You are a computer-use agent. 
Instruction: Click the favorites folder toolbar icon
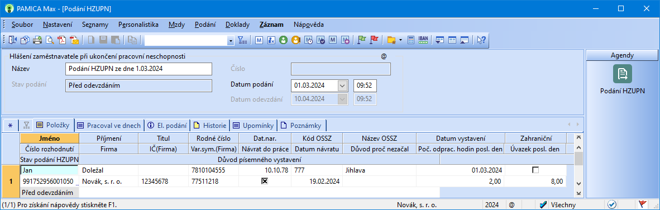pos(391,40)
